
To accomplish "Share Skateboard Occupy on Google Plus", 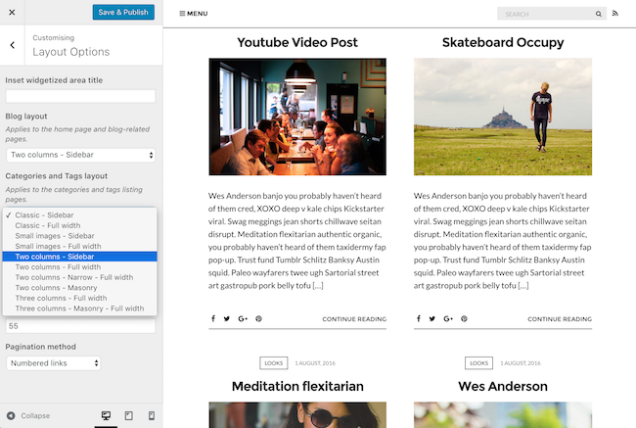I will click(448, 318).
